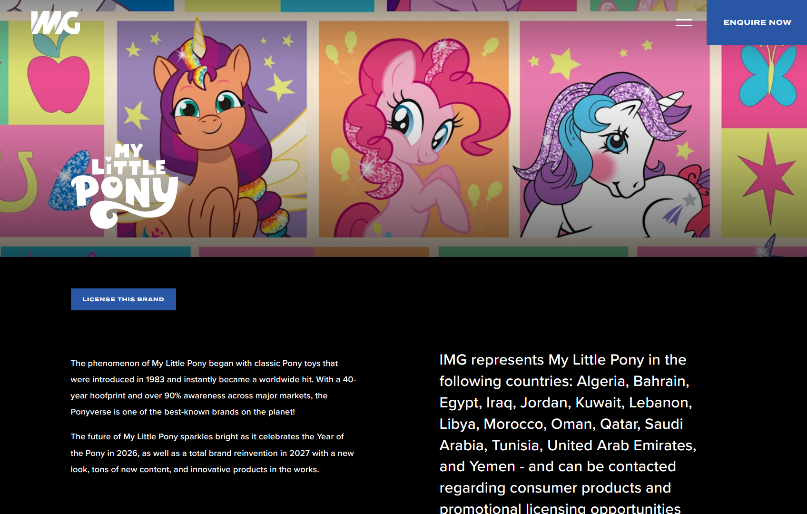This screenshot has height=514, width=807.
Task: Click the pink star tile on the right
Action: pyautogui.click(x=764, y=183)
